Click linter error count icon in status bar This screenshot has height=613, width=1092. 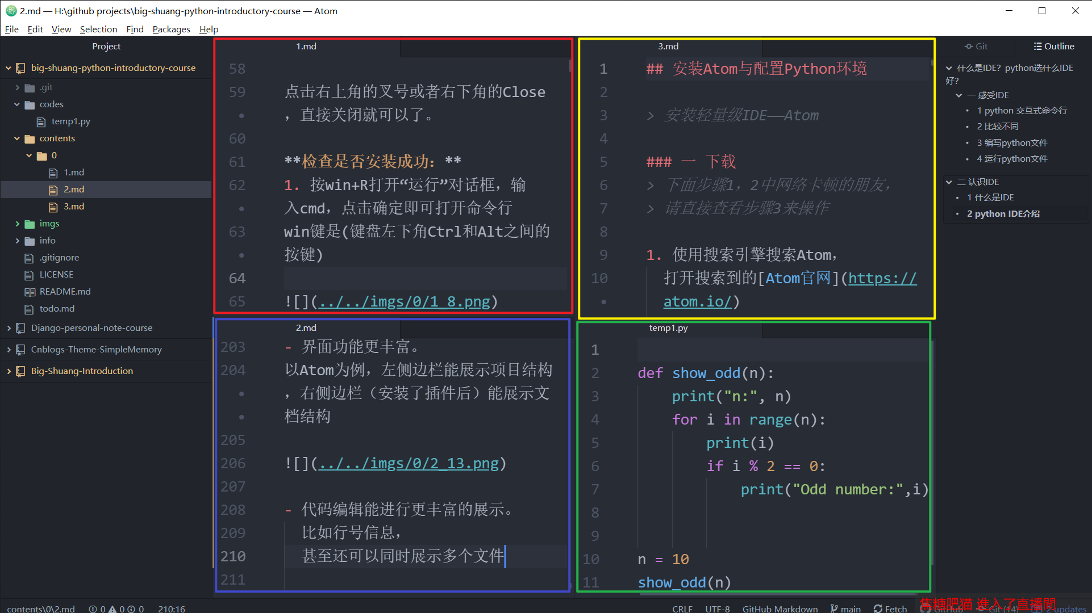tap(93, 608)
